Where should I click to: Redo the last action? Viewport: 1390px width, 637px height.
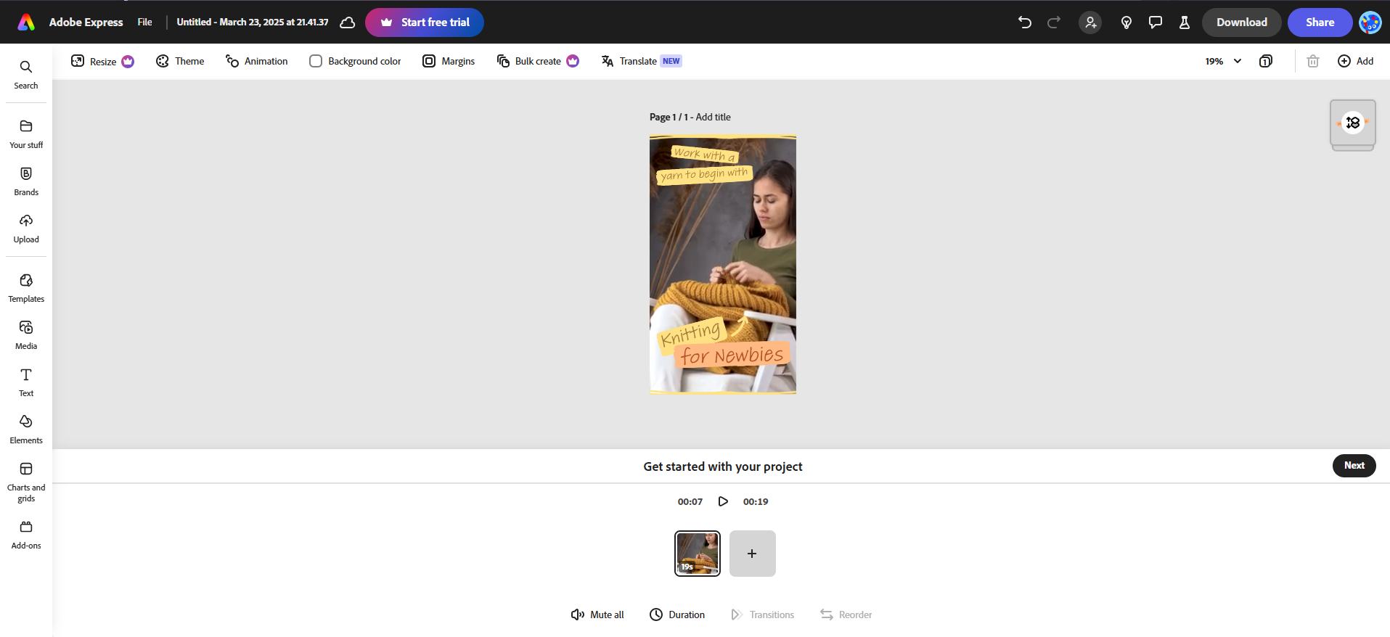click(1054, 22)
